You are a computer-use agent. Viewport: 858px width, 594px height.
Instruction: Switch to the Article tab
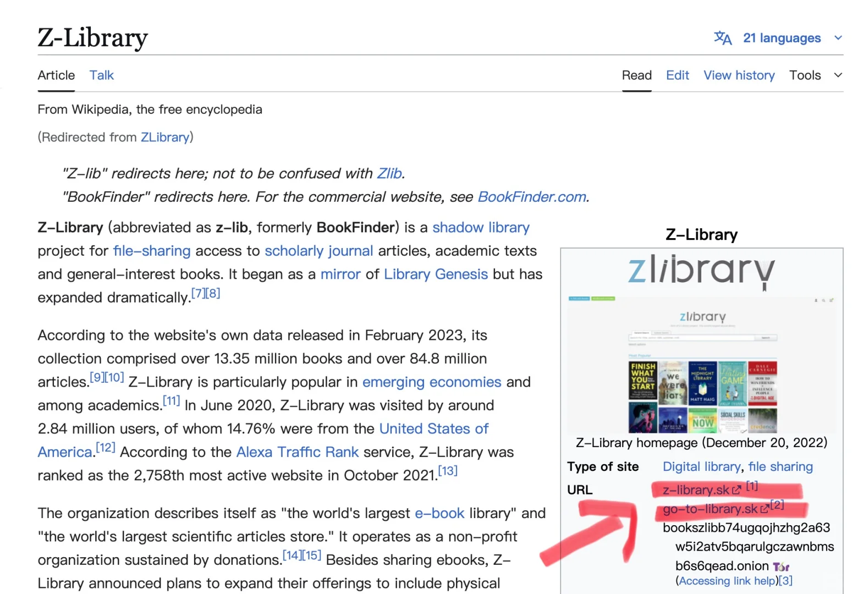56,75
